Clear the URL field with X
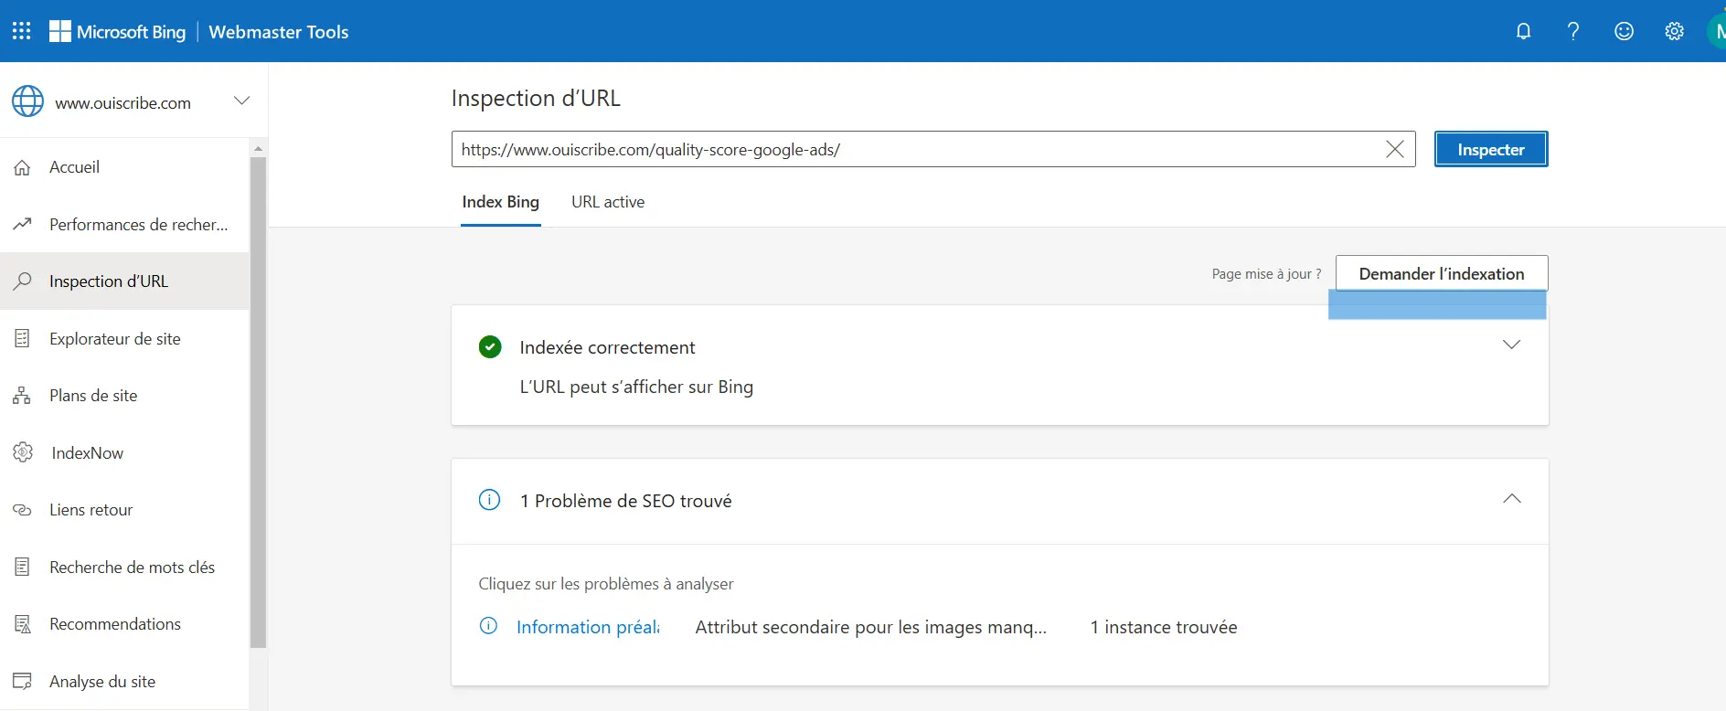This screenshot has width=1726, height=711. 1394,149
